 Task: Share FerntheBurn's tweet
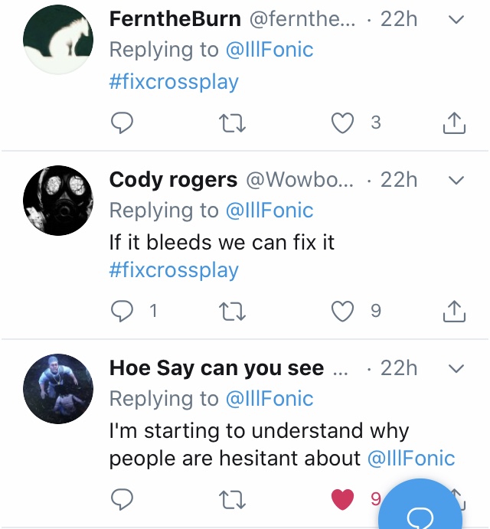point(454,122)
